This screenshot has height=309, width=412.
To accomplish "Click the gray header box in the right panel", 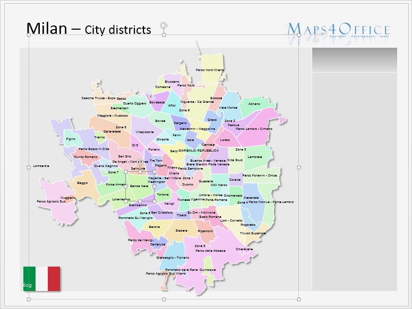I will click(355, 60).
